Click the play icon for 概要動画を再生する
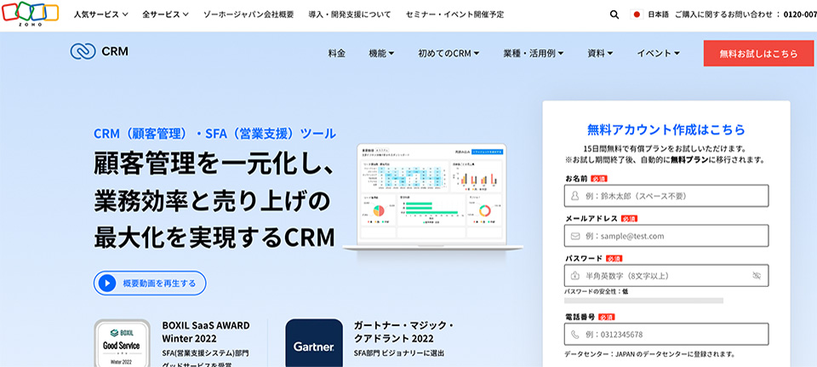 [107, 283]
